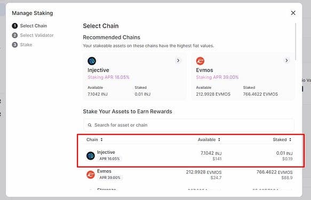Click the step 3 number badge
This screenshot has height=200, width=311.
click(x=15, y=45)
